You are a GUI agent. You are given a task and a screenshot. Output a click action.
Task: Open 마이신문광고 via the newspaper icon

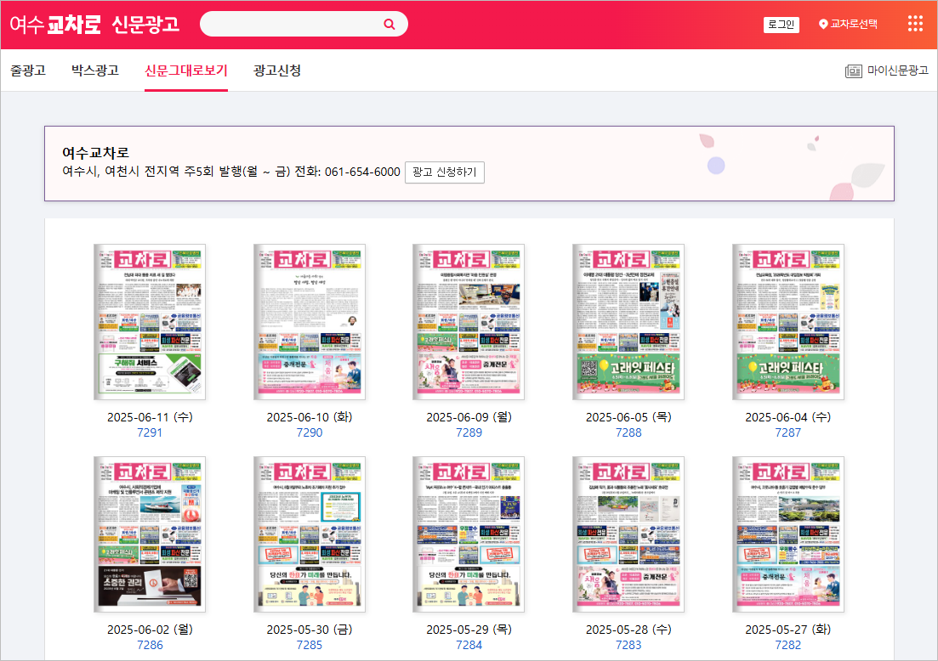854,71
